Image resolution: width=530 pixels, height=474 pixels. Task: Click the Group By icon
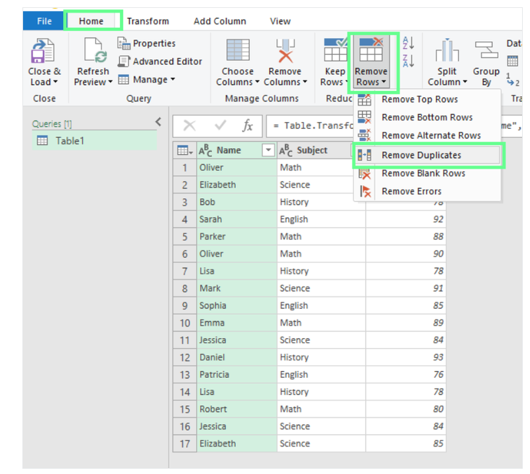(486, 50)
